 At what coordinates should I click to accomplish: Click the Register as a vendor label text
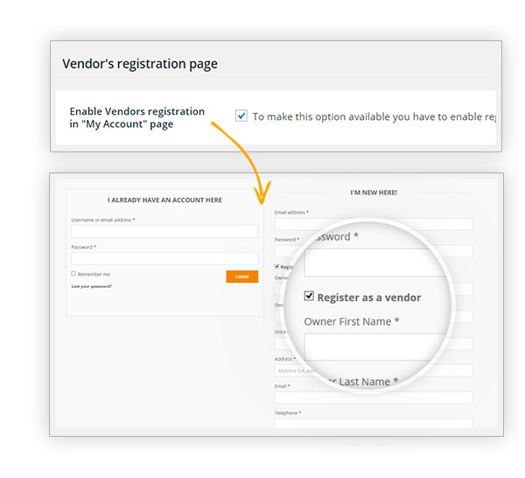369,298
